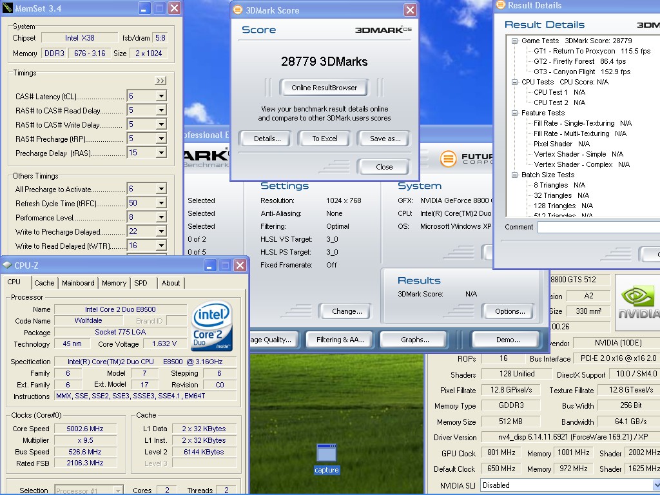
Task: Click the Intel Core 2 Duo logo
Action: (x=212, y=325)
